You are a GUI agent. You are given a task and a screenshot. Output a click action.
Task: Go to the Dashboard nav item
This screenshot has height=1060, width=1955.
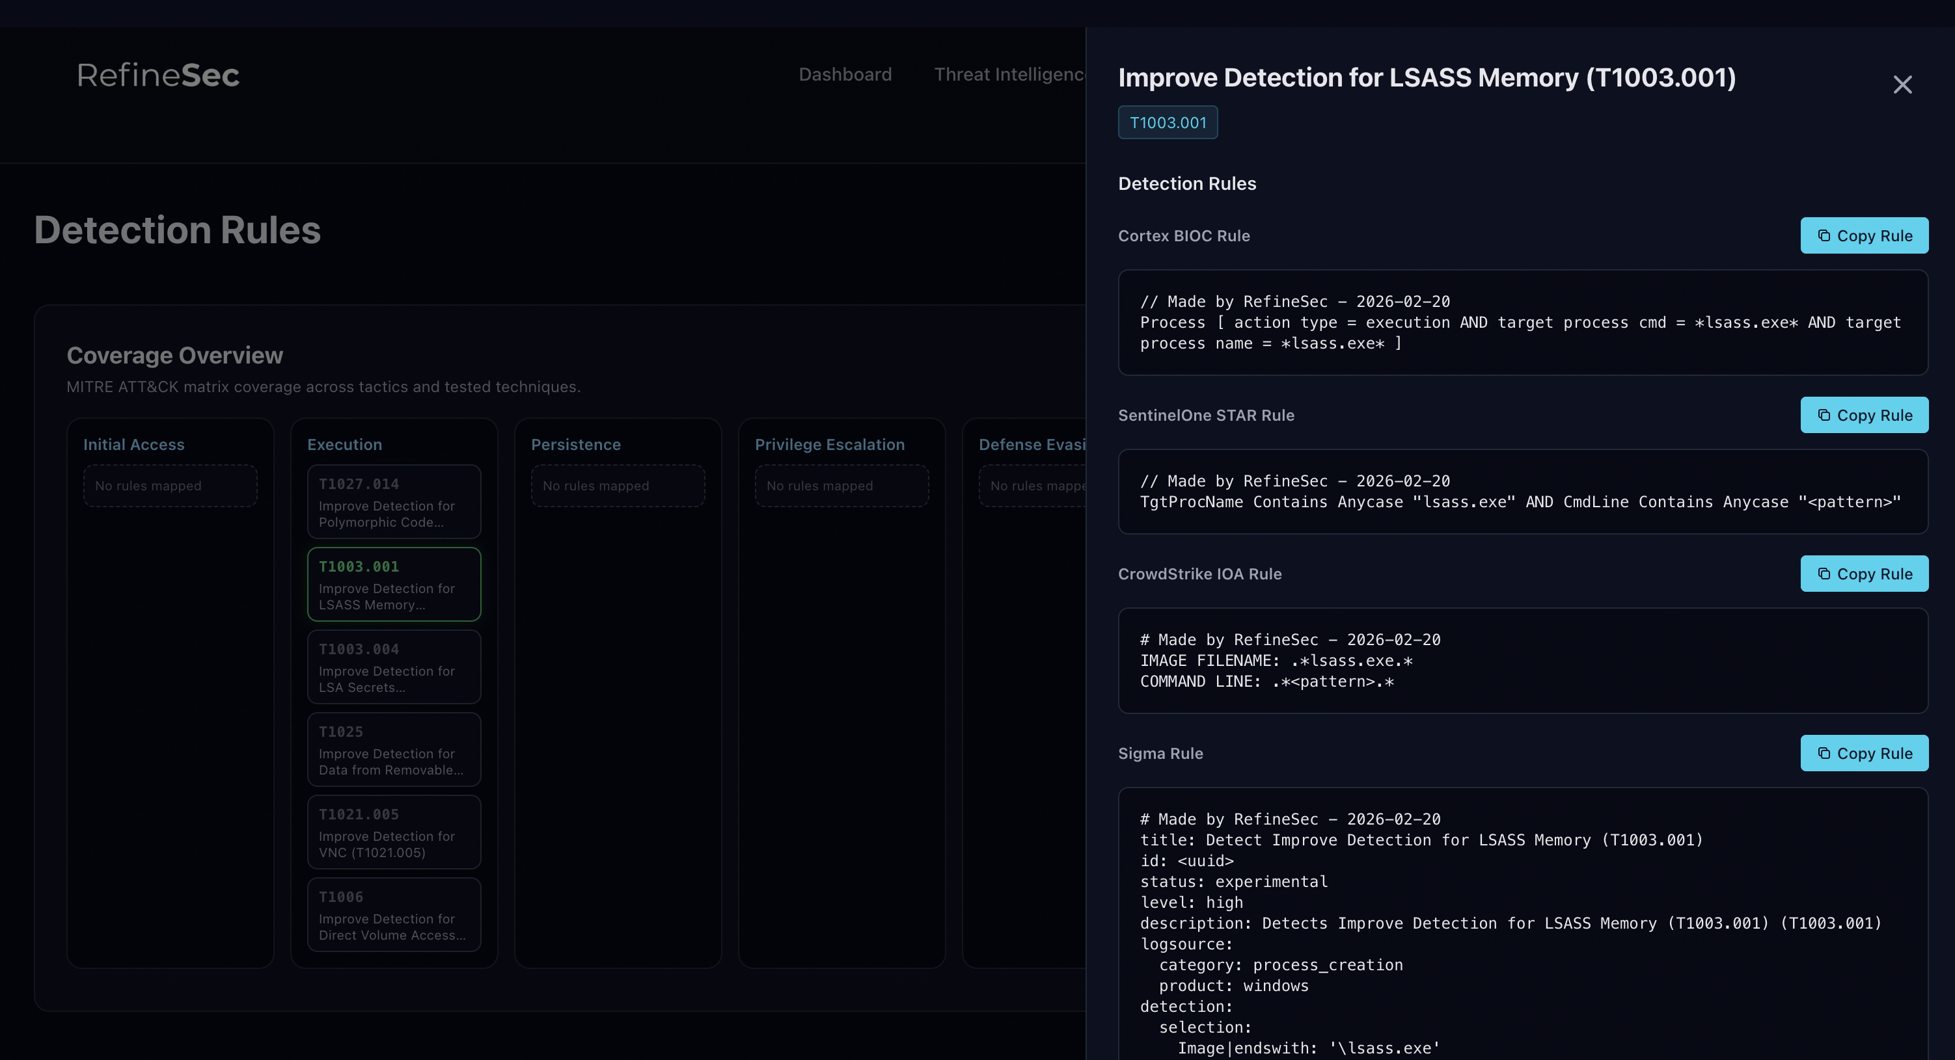[845, 74]
